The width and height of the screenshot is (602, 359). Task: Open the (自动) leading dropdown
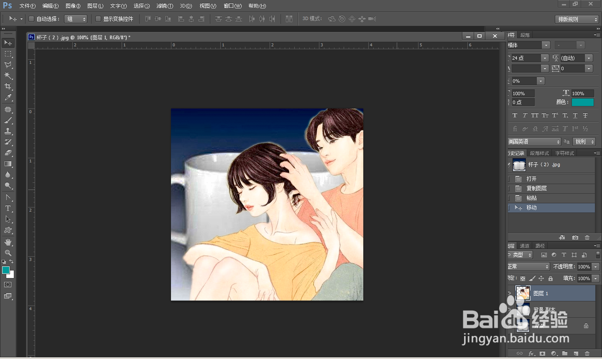coord(589,58)
